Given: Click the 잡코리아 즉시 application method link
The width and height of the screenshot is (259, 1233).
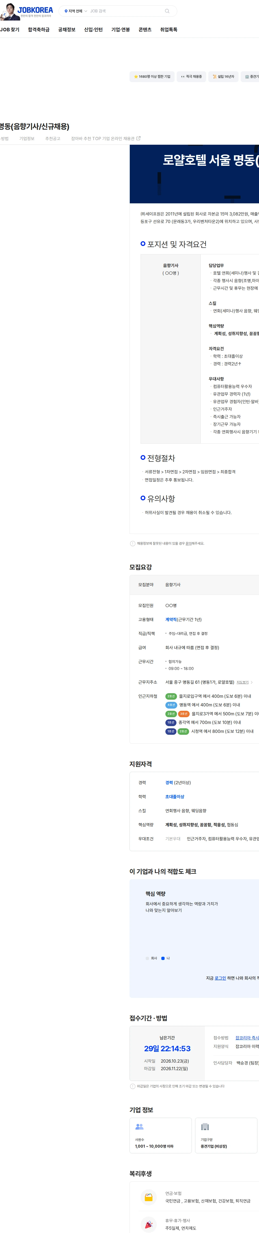Looking at the screenshot, I should click(x=247, y=1038).
